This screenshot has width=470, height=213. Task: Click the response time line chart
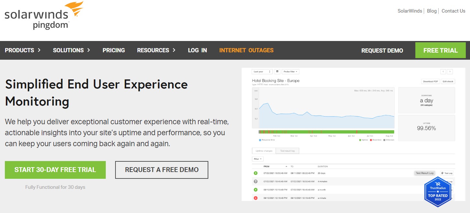(x=323, y=108)
